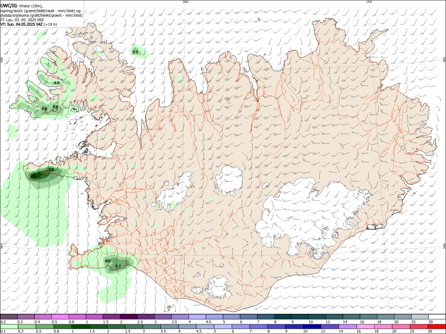Click the bright pink 0.5 swatch in upper scale
The width and height of the screenshot is (446, 334).
coord(60,317)
